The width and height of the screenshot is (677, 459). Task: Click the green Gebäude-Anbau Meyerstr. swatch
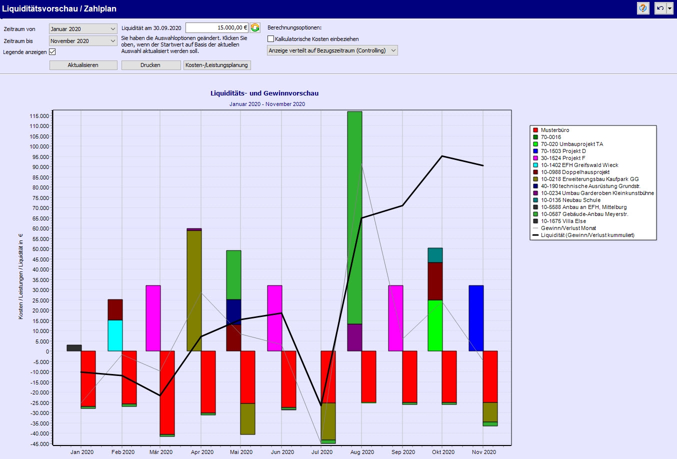tap(535, 214)
